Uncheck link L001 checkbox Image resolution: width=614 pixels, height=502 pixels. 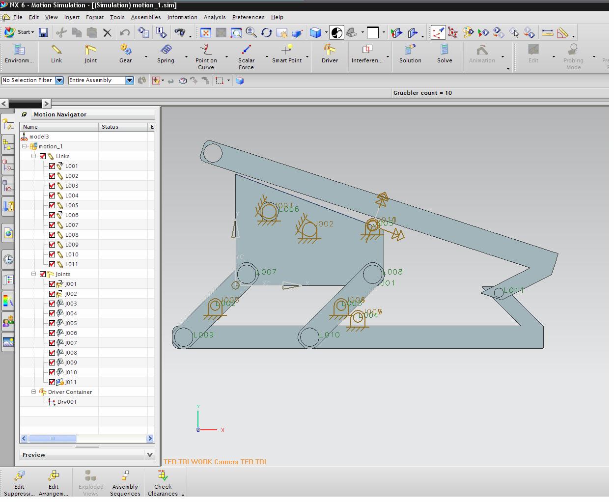52,166
